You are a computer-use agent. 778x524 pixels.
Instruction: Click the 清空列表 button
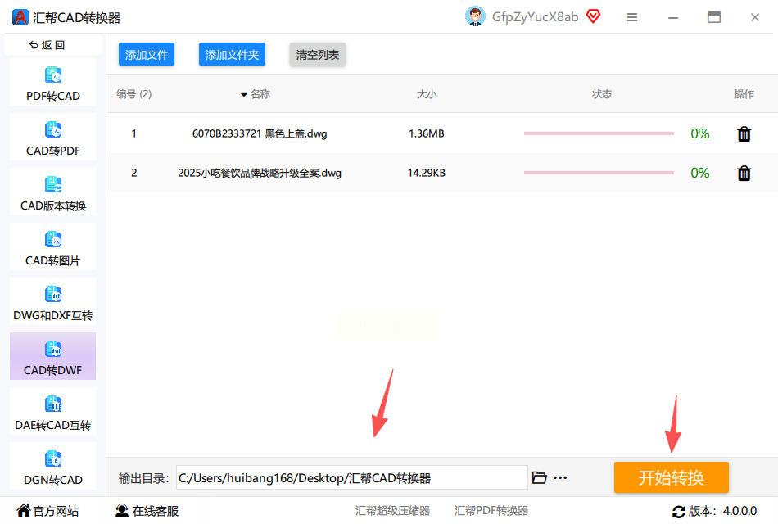[x=318, y=55]
